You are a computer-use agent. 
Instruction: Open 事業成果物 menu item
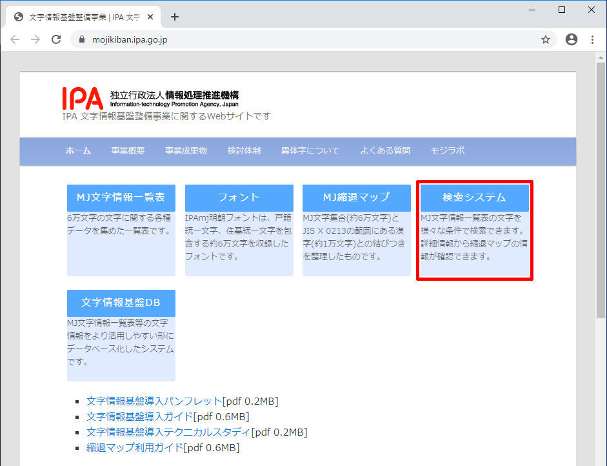186,150
